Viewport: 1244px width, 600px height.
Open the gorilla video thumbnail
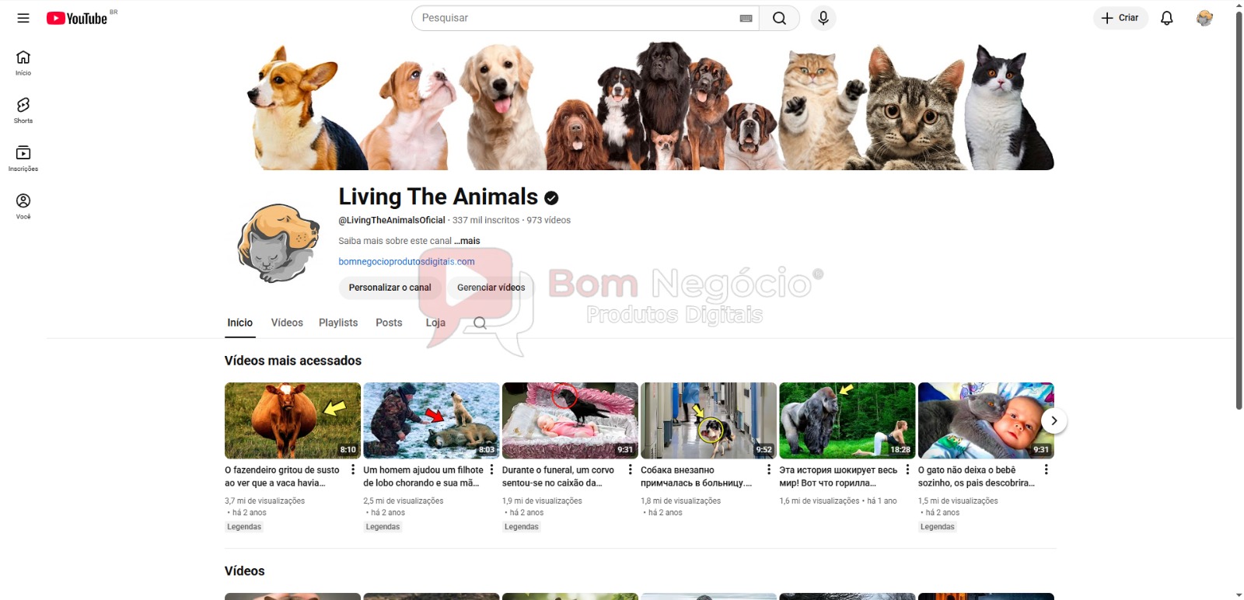click(847, 420)
